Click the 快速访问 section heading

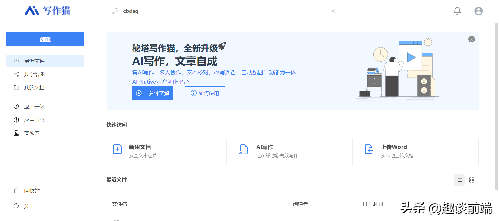pyautogui.click(x=117, y=125)
